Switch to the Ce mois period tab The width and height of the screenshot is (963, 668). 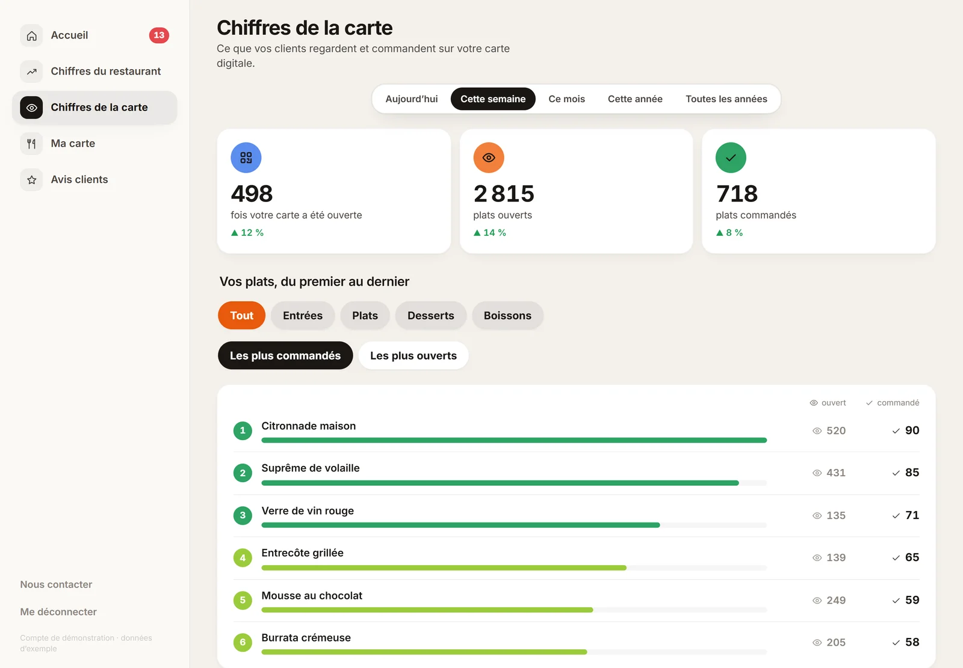[x=567, y=99]
